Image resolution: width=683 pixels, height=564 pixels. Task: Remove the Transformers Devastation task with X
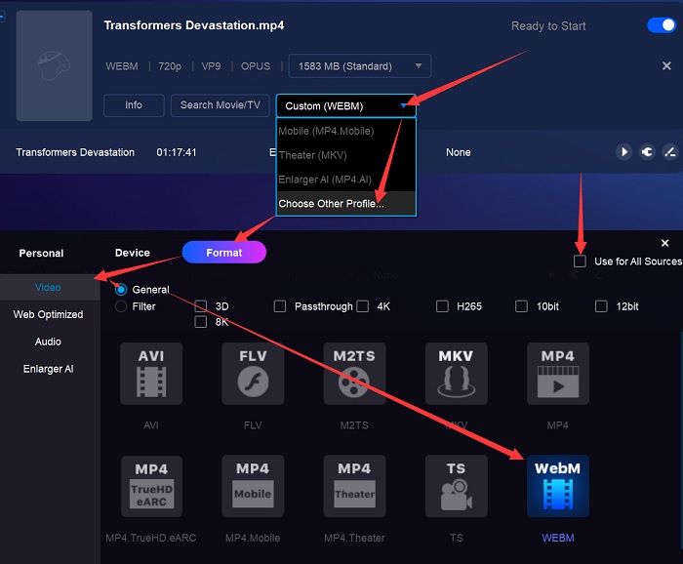666,65
